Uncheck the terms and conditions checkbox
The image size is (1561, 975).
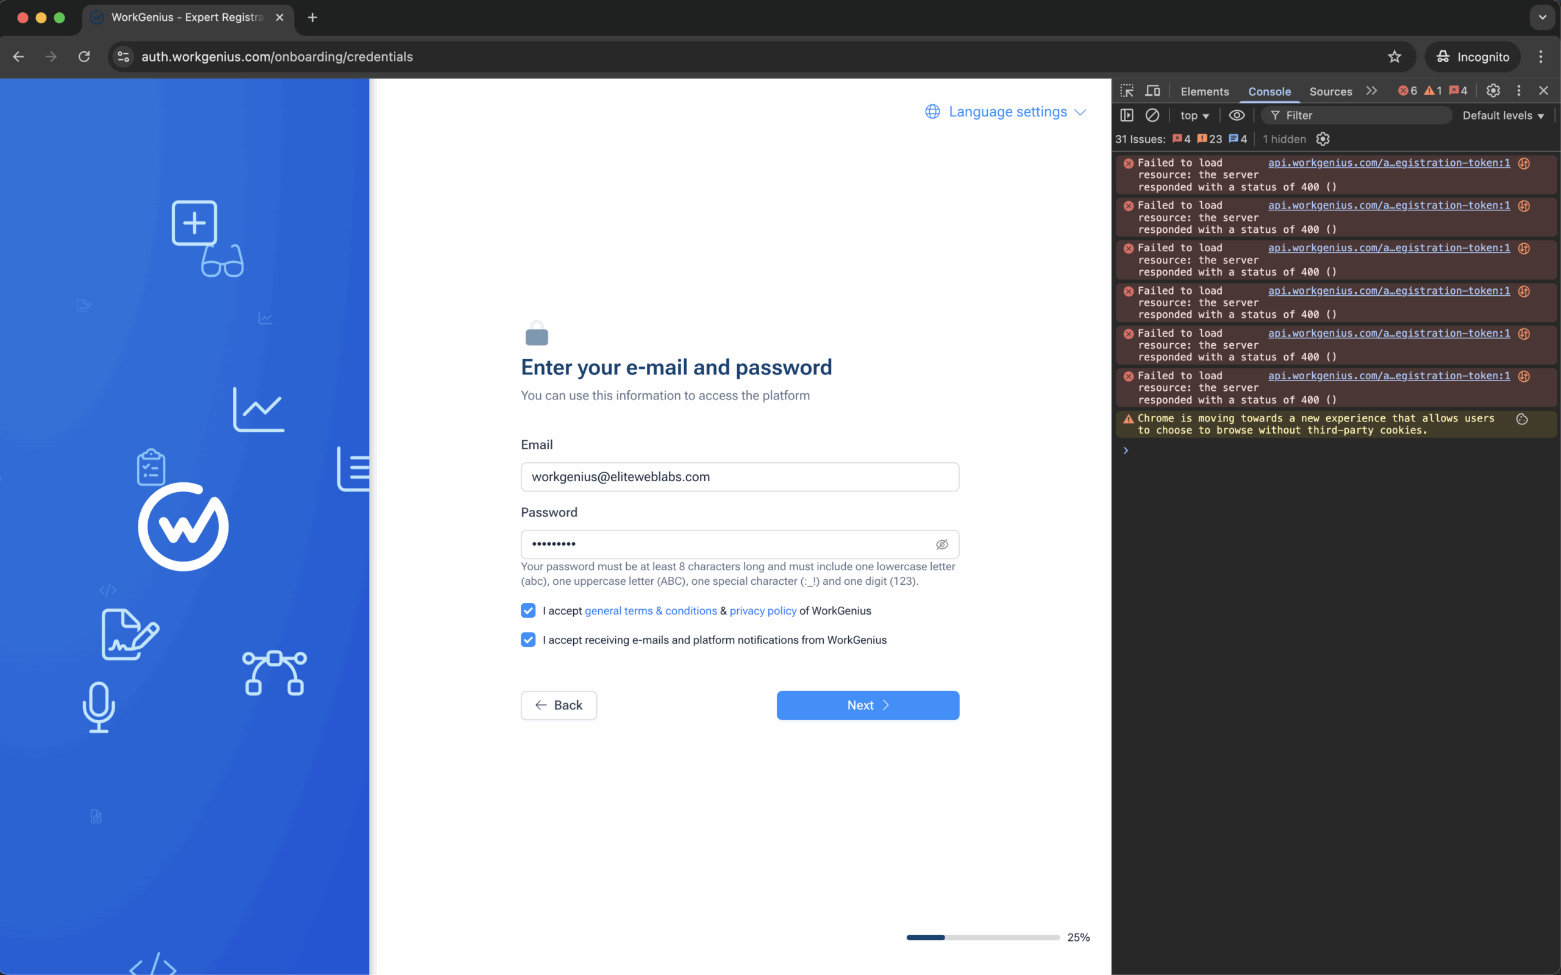(528, 610)
